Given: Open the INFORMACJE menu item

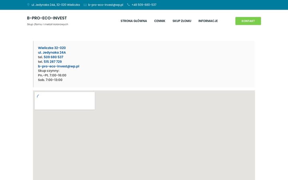Looking at the screenshot, I should pyautogui.click(x=208, y=21).
